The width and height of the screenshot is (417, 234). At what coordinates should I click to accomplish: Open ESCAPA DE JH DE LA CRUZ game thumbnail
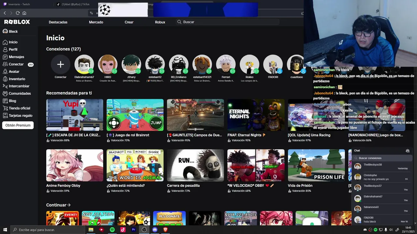[75, 115]
